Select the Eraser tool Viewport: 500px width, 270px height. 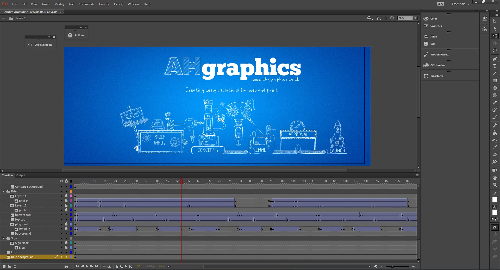[495, 155]
